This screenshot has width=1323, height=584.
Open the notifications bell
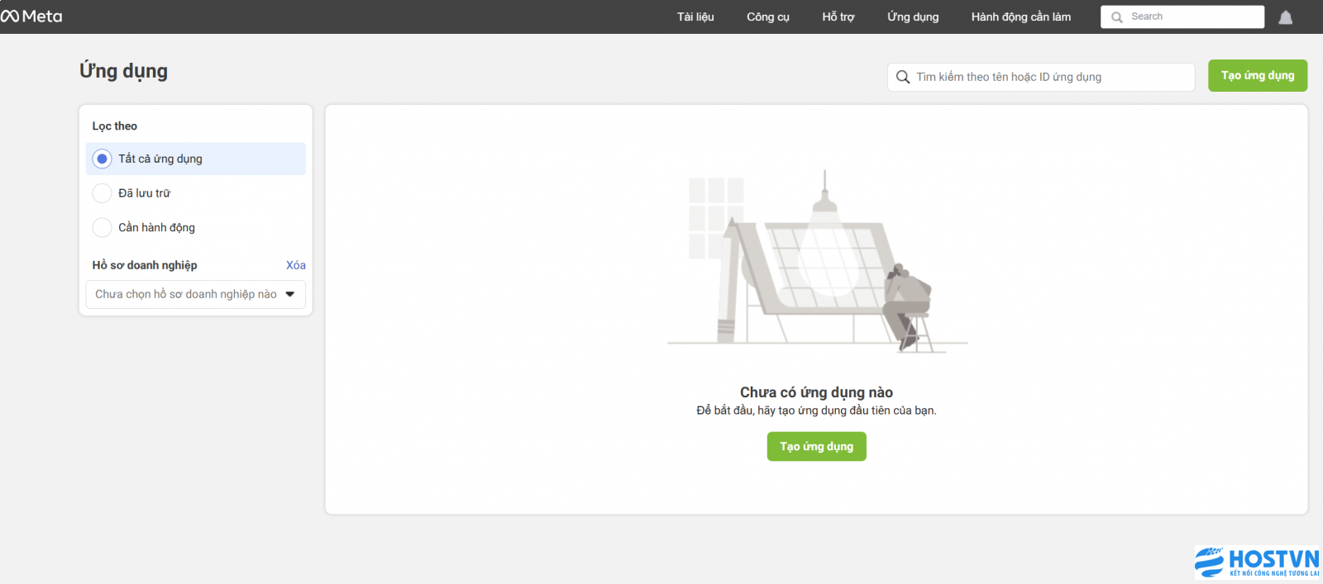point(1286,17)
